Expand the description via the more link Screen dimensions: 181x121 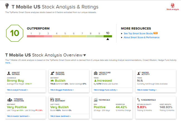(8, 63)
